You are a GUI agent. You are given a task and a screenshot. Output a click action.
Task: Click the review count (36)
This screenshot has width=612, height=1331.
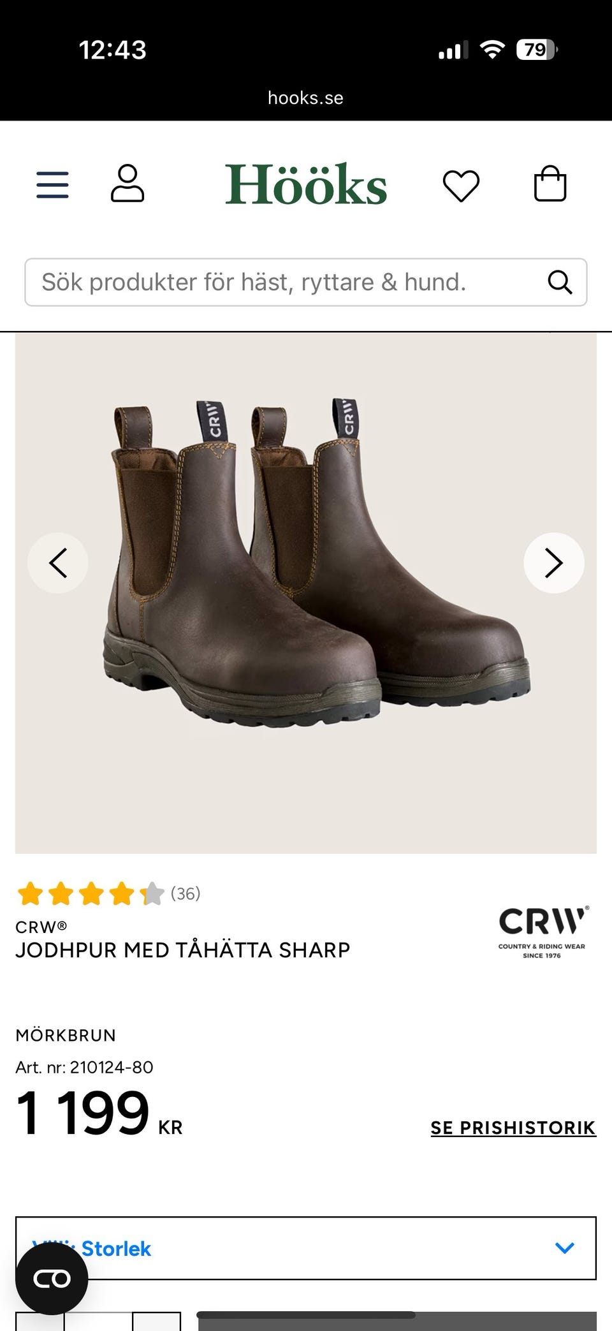(186, 893)
